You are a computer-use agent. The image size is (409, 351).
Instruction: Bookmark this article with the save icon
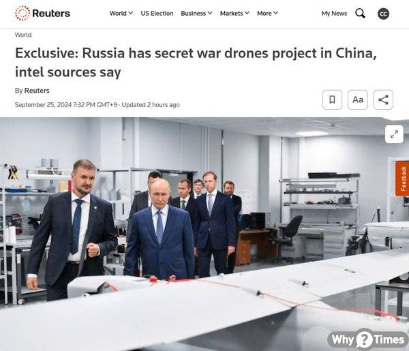coord(332,100)
